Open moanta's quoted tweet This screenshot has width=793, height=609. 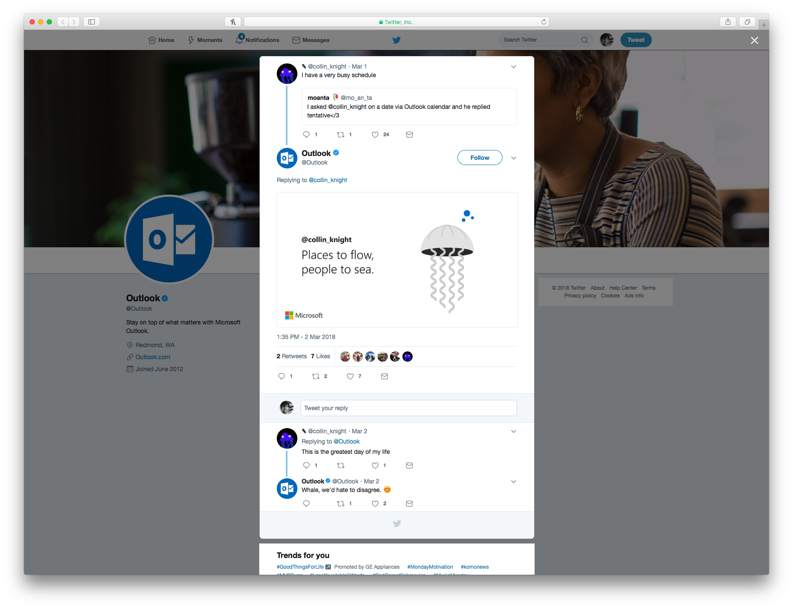pyautogui.click(x=409, y=107)
